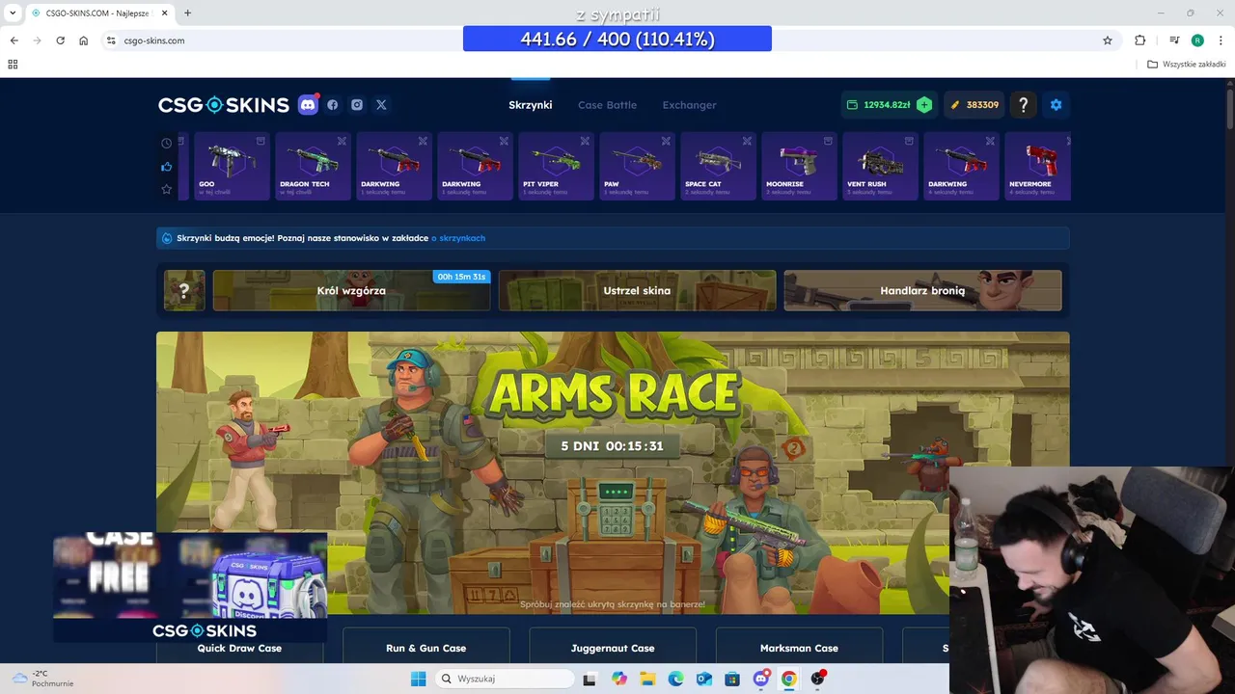Show favorite drops with the star icon
Screen dimensions: 1235x694
coord(166,189)
